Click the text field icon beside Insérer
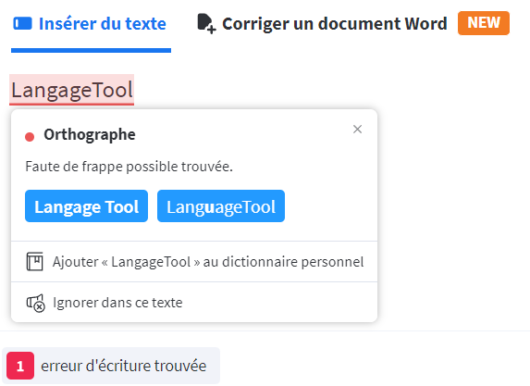Screen dimensions: 530x386 (x=22, y=24)
